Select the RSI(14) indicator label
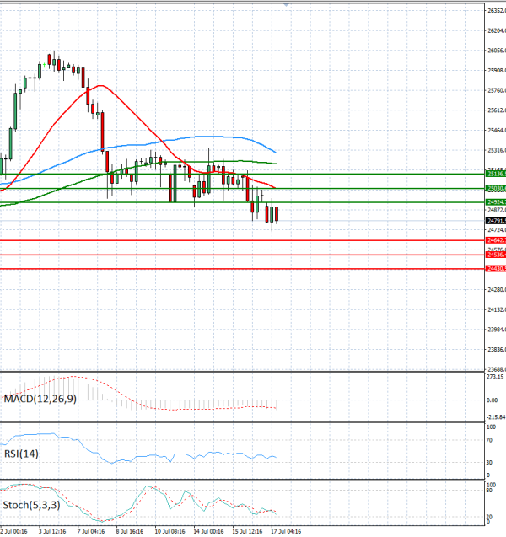 [x=21, y=454]
